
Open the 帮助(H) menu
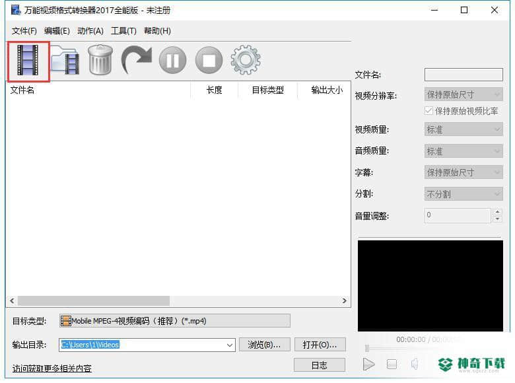pyautogui.click(x=157, y=31)
